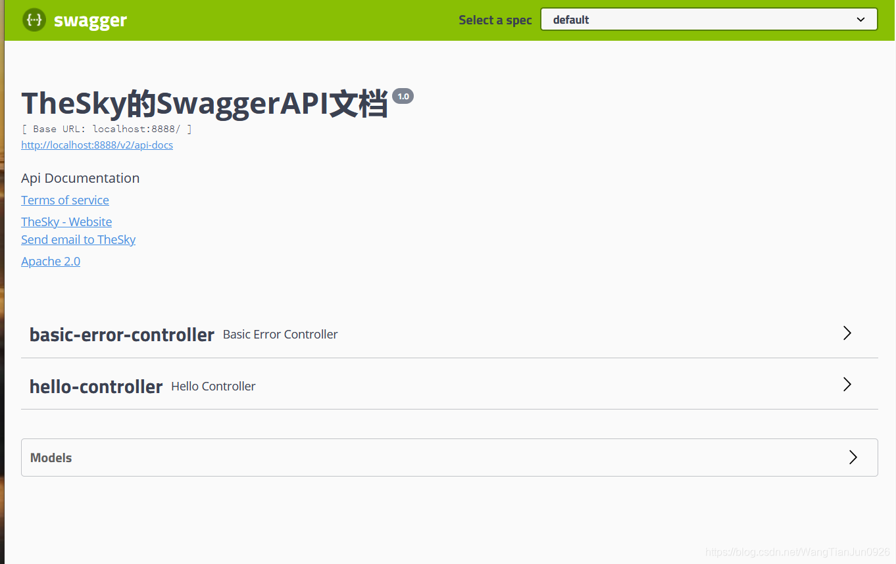Click the Swagger logo icon
The image size is (896, 564).
[x=34, y=20]
